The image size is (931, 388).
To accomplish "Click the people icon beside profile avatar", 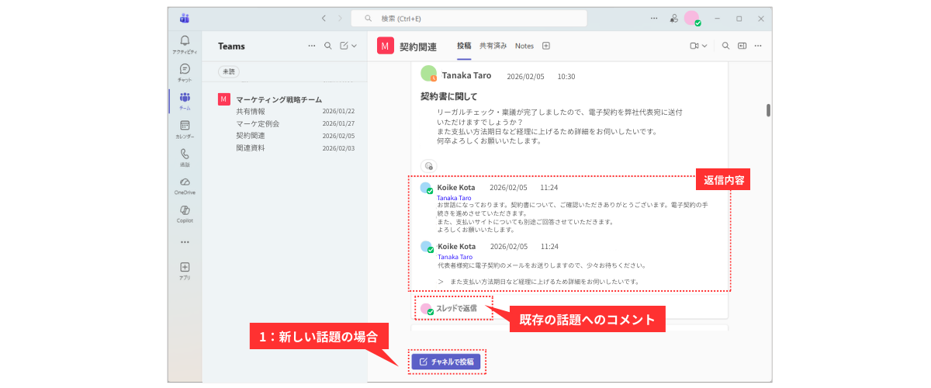I will coord(674,18).
